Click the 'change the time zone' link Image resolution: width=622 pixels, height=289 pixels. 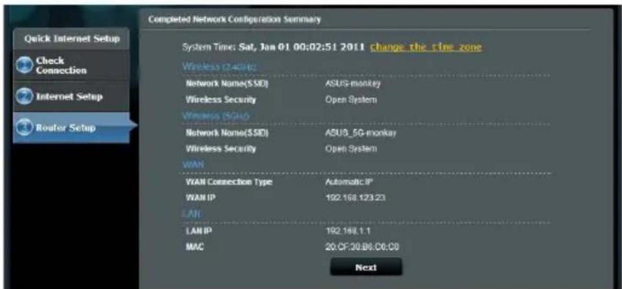[425, 47]
